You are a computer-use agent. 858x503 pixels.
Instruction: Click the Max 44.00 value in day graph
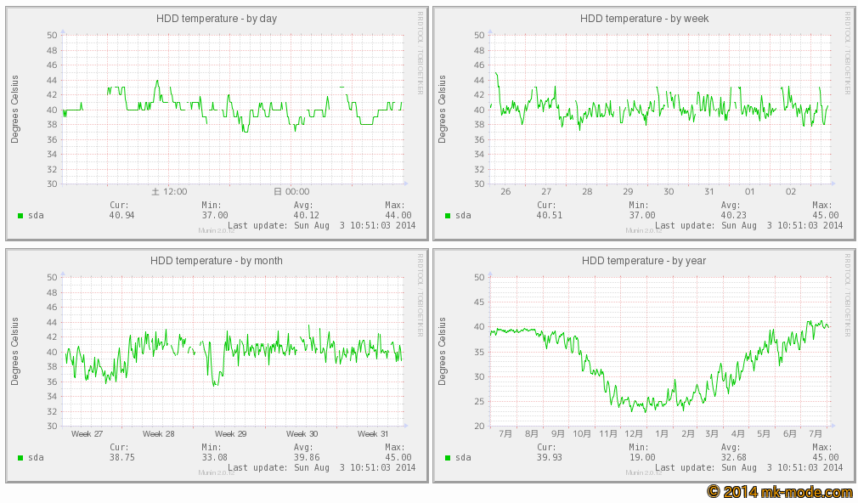click(398, 216)
